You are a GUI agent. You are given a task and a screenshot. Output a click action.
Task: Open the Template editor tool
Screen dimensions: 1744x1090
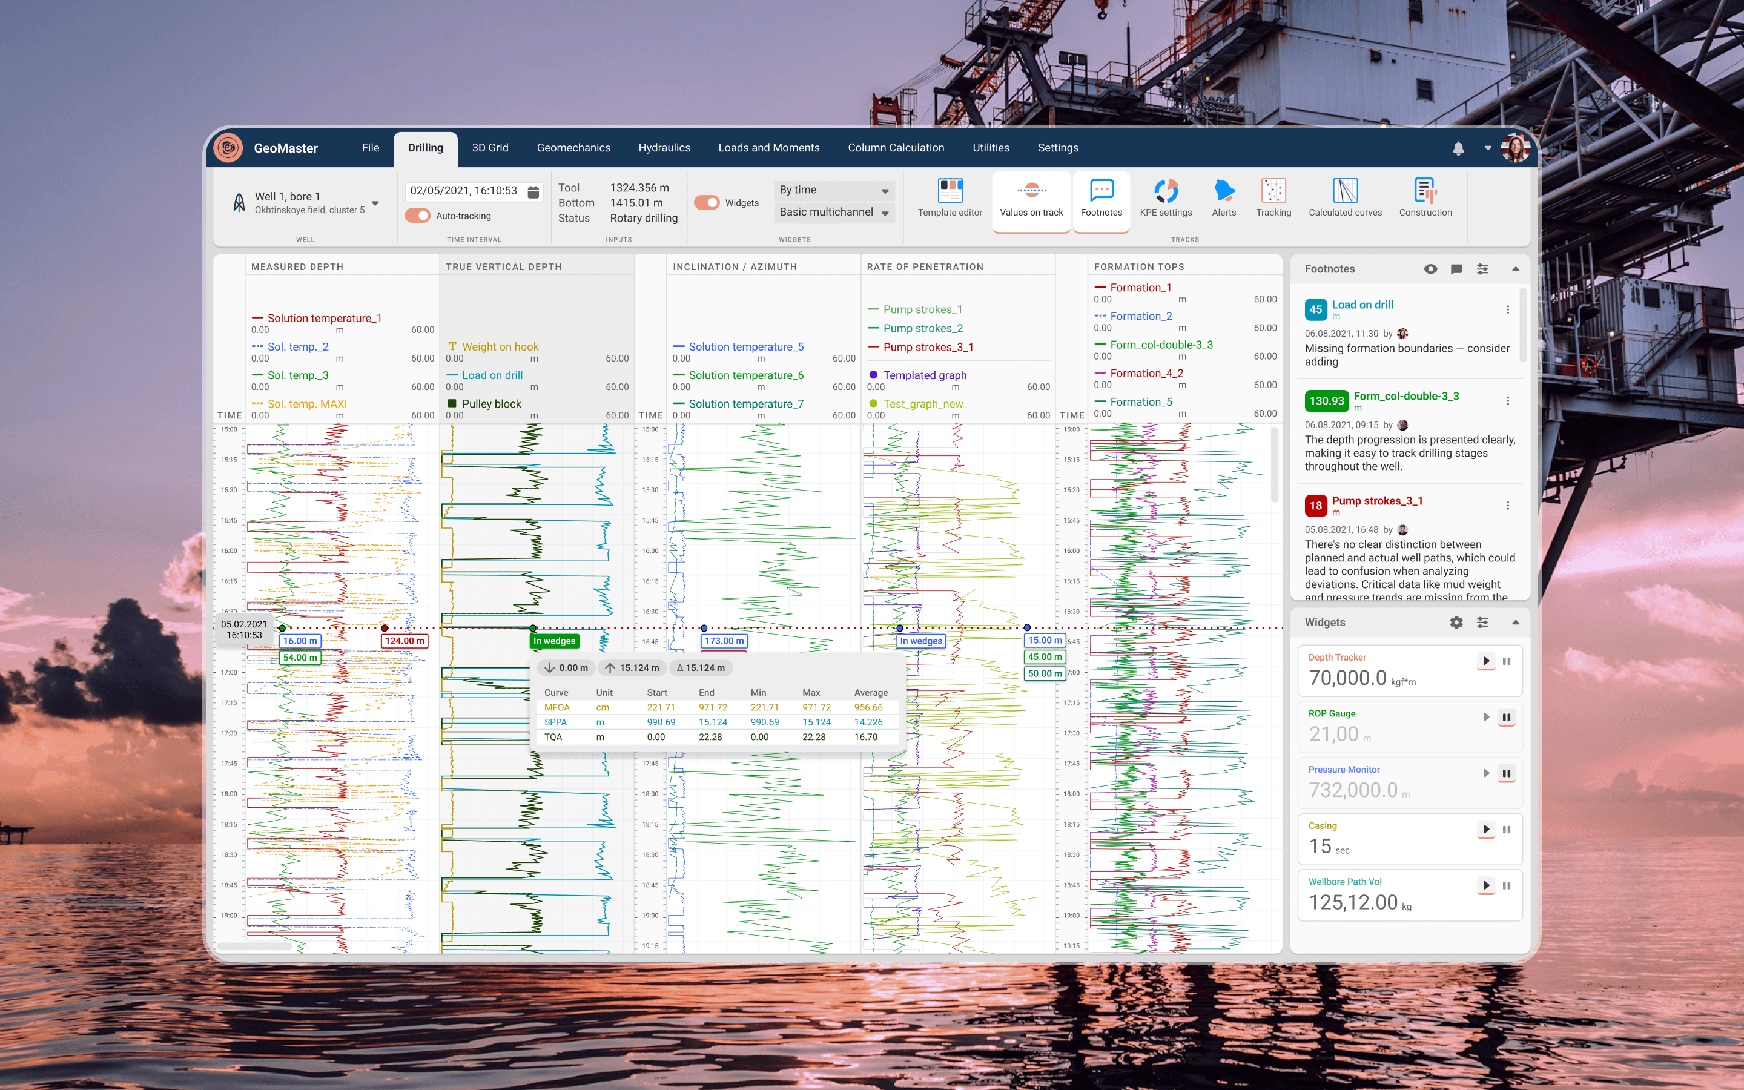[949, 197]
